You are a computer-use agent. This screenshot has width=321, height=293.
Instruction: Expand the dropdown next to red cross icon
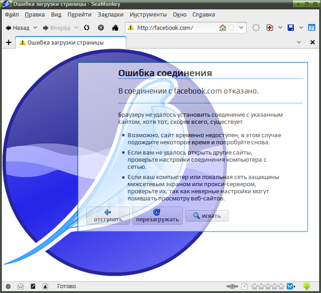click(x=280, y=28)
